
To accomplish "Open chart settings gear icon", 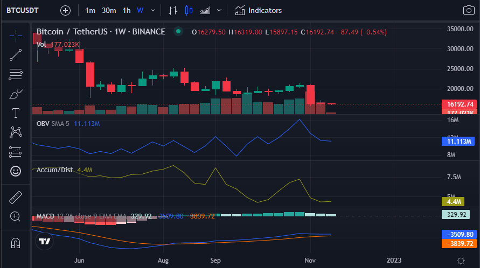I will coord(461,260).
